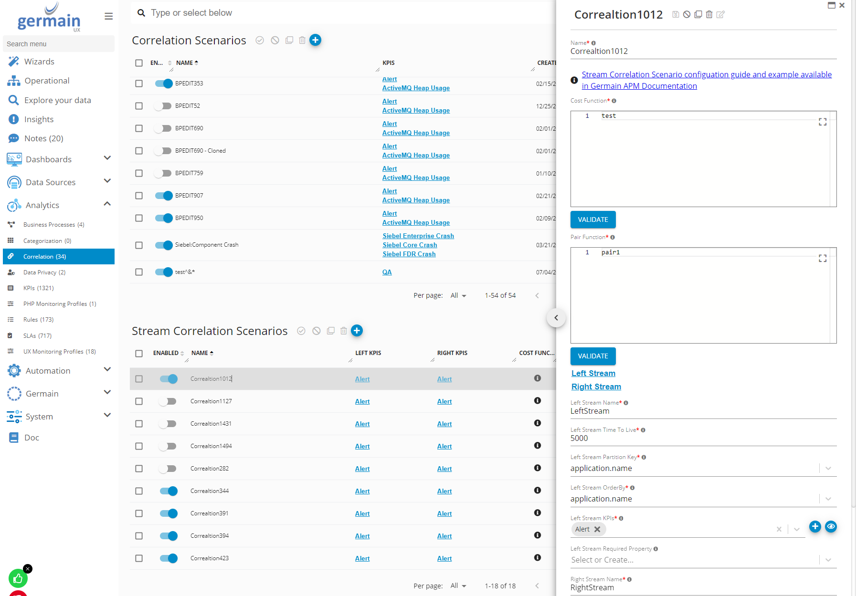Click the add Correlation Scenario plus icon
The image size is (856, 596).
(315, 40)
